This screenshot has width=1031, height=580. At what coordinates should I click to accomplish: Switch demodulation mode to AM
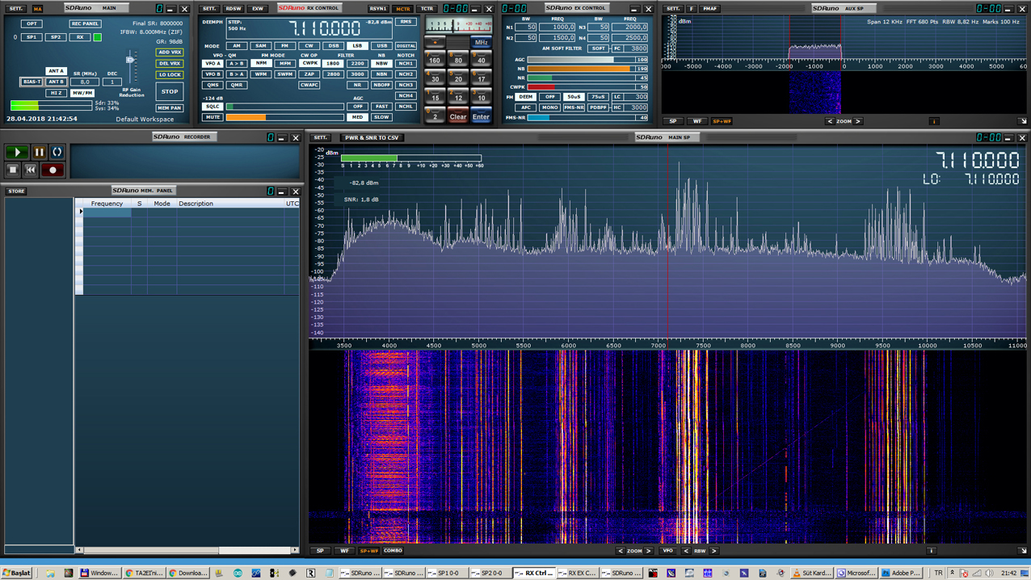(x=236, y=46)
